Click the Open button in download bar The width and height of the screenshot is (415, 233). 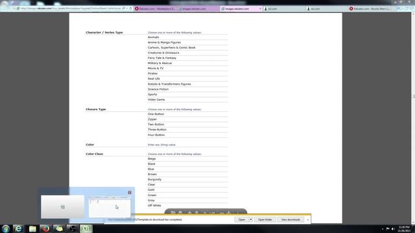tap(241, 219)
